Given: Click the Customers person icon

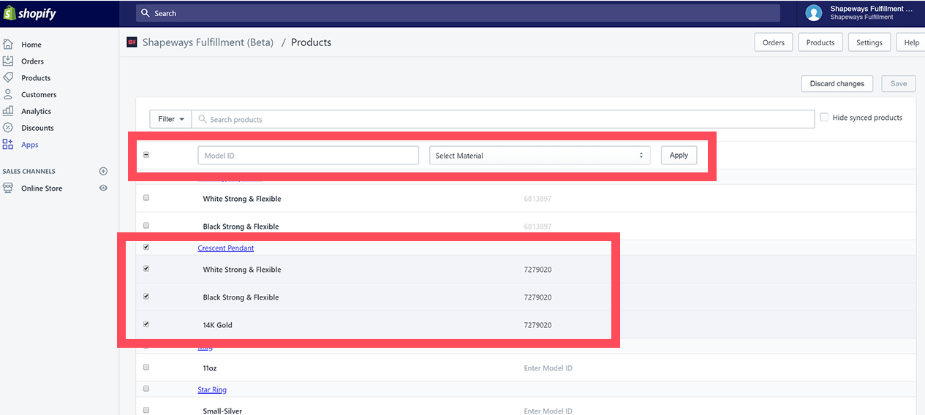Looking at the screenshot, I should pyautogui.click(x=8, y=94).
